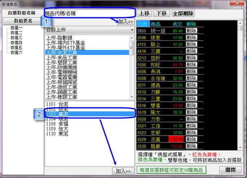The height and width of the screenshot is (178, 247).
Task: Select 自選一 group in the tree
Action: coord(16,28)
